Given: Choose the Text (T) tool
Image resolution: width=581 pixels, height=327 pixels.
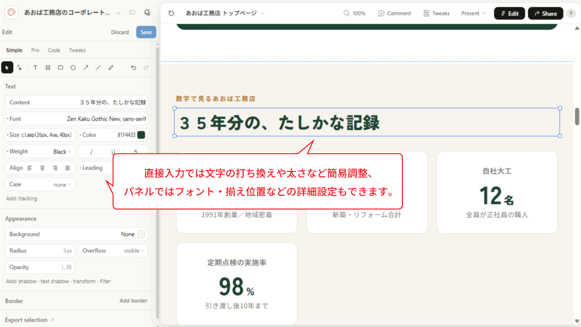Looking at the screenshot, I should pyautogui.click(x=35, y=68).
